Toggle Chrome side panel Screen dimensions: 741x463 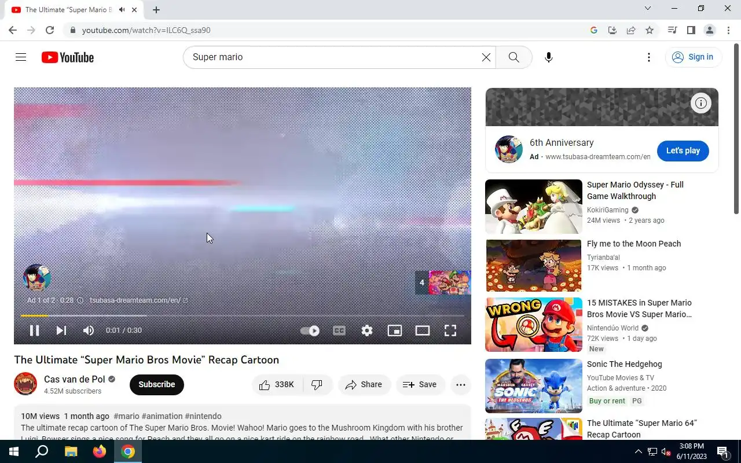pyautogui.click(x=691, y=30)
